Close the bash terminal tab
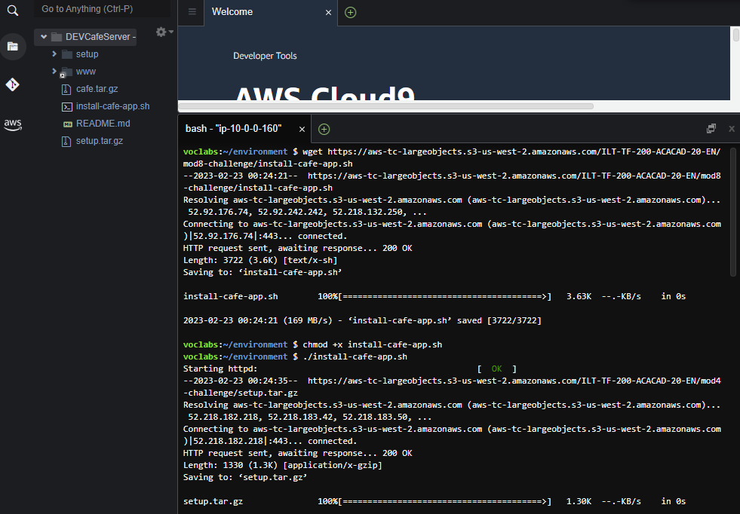This screenshot has height=514, width=740. [302, 129]
